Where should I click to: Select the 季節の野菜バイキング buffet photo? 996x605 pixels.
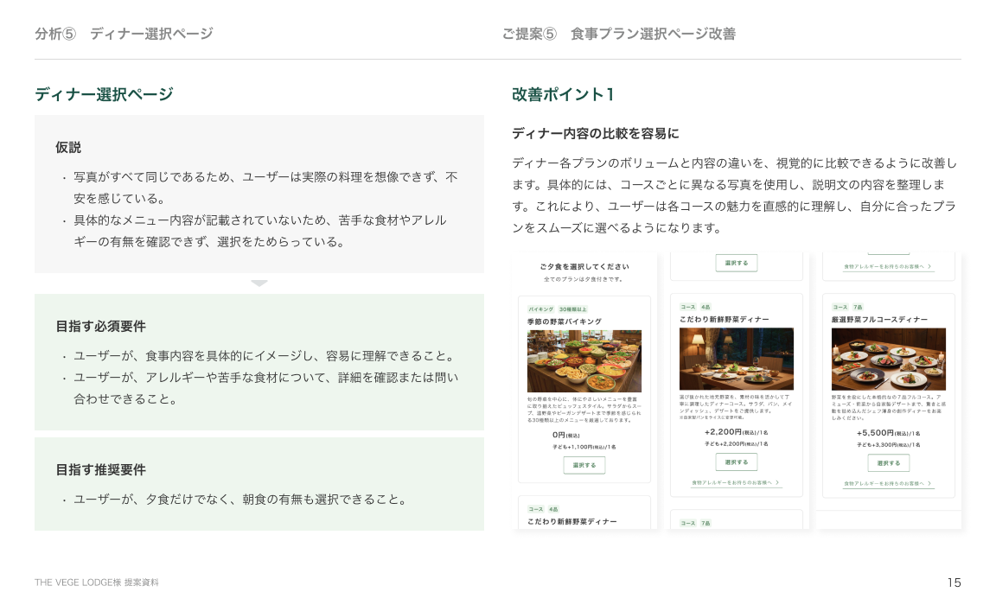click(584, 361)
